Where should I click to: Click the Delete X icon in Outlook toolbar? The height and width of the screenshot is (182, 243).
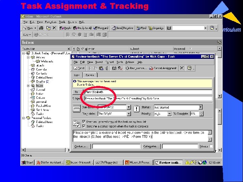54,28
